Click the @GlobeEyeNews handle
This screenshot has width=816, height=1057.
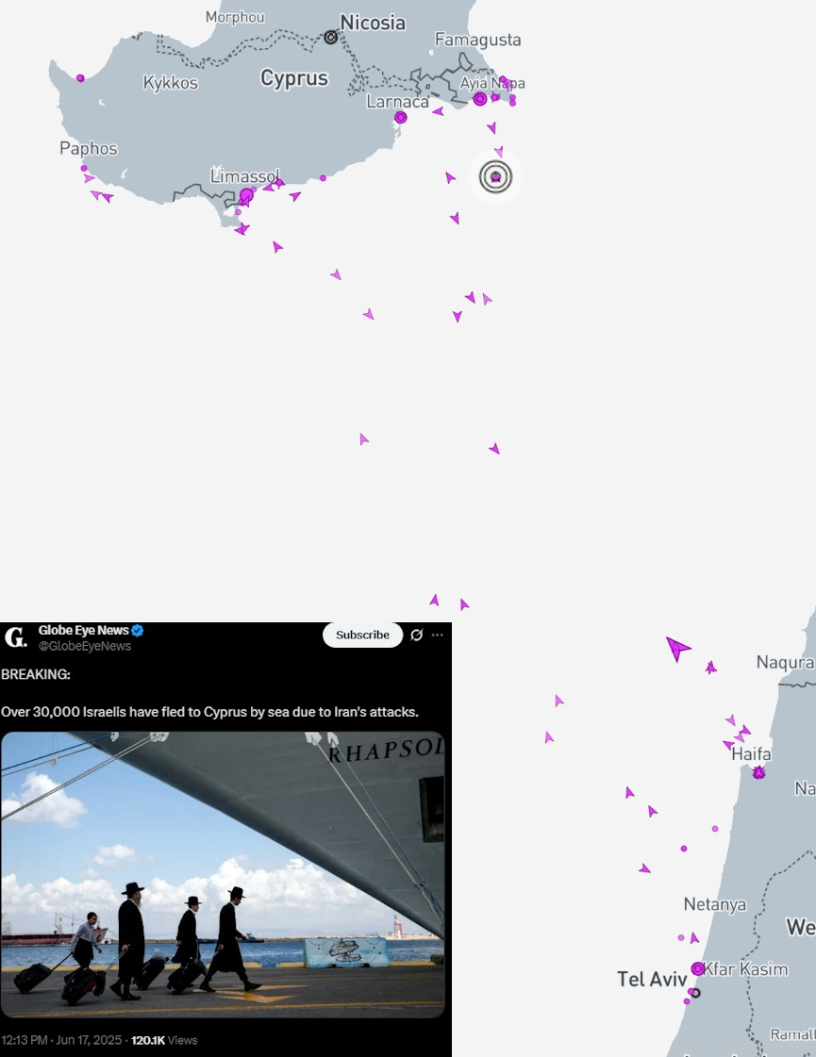click(85, 646)
